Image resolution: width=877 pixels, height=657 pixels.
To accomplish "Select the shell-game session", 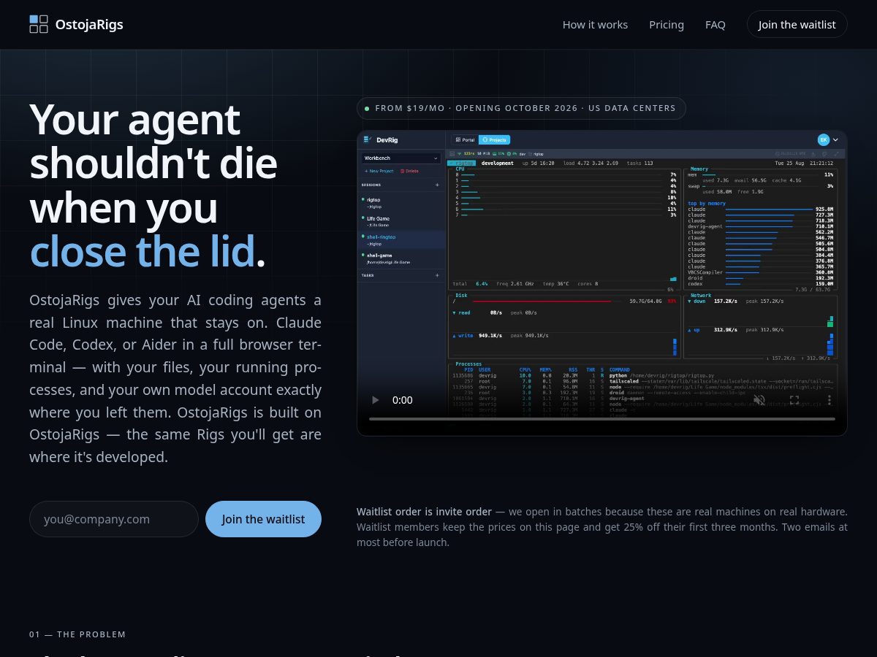I will pyautogui.click(x=401, y=258).
